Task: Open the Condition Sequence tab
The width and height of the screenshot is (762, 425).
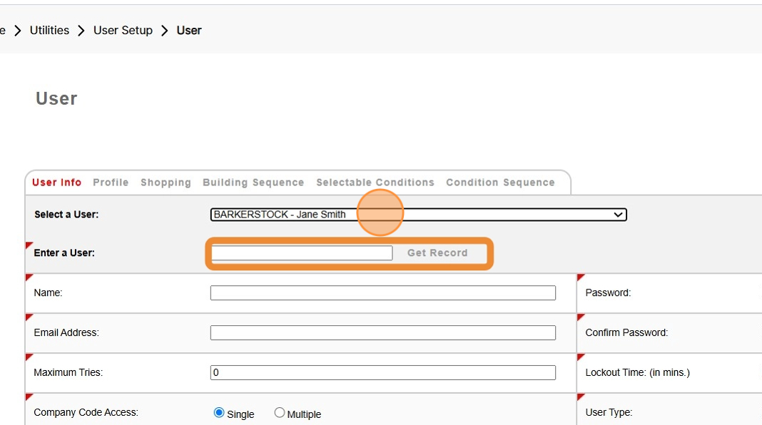Action: [500, 183]
